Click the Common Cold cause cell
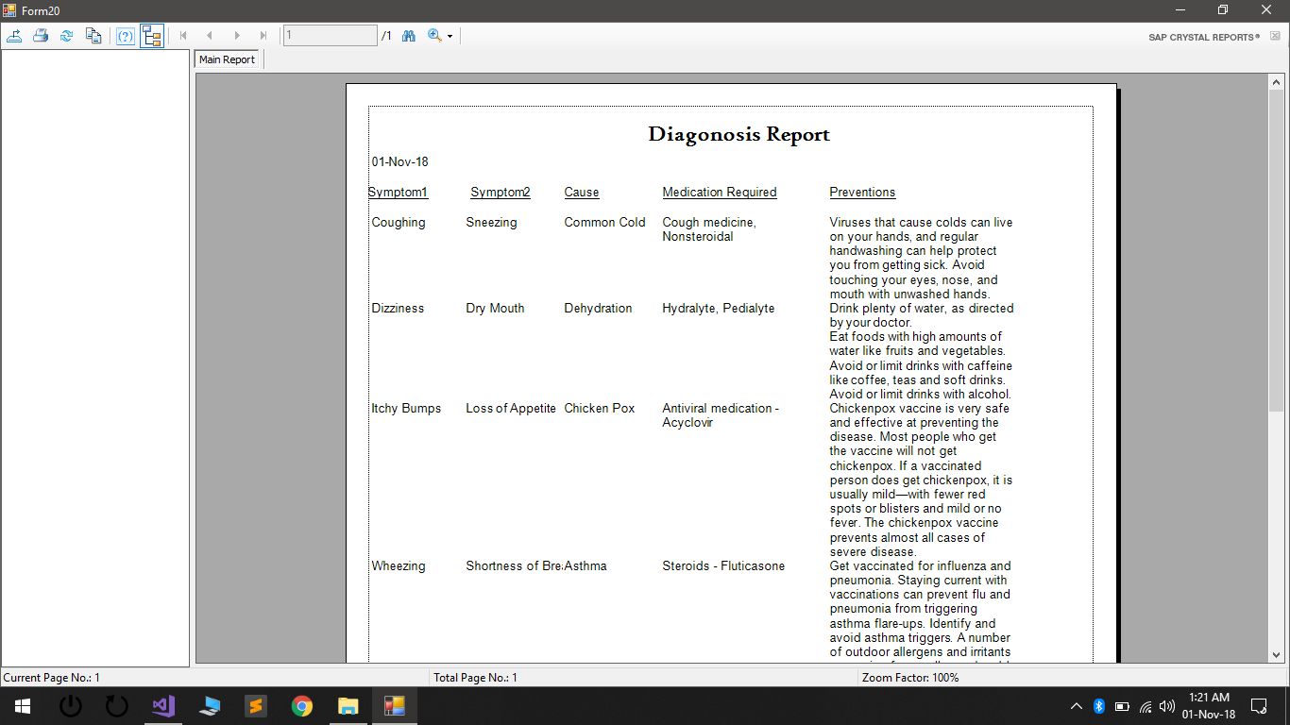1290x725 pixels. 604,223
